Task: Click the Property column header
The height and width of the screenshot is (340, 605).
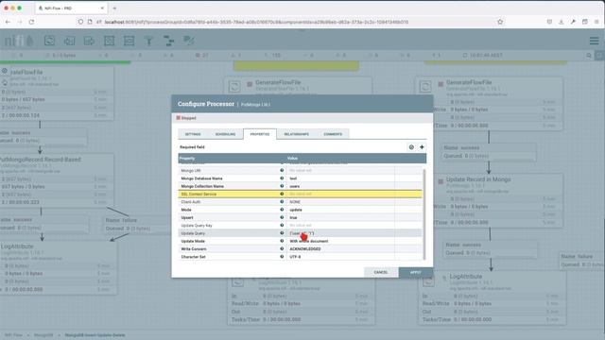Action: pos(232,158)
